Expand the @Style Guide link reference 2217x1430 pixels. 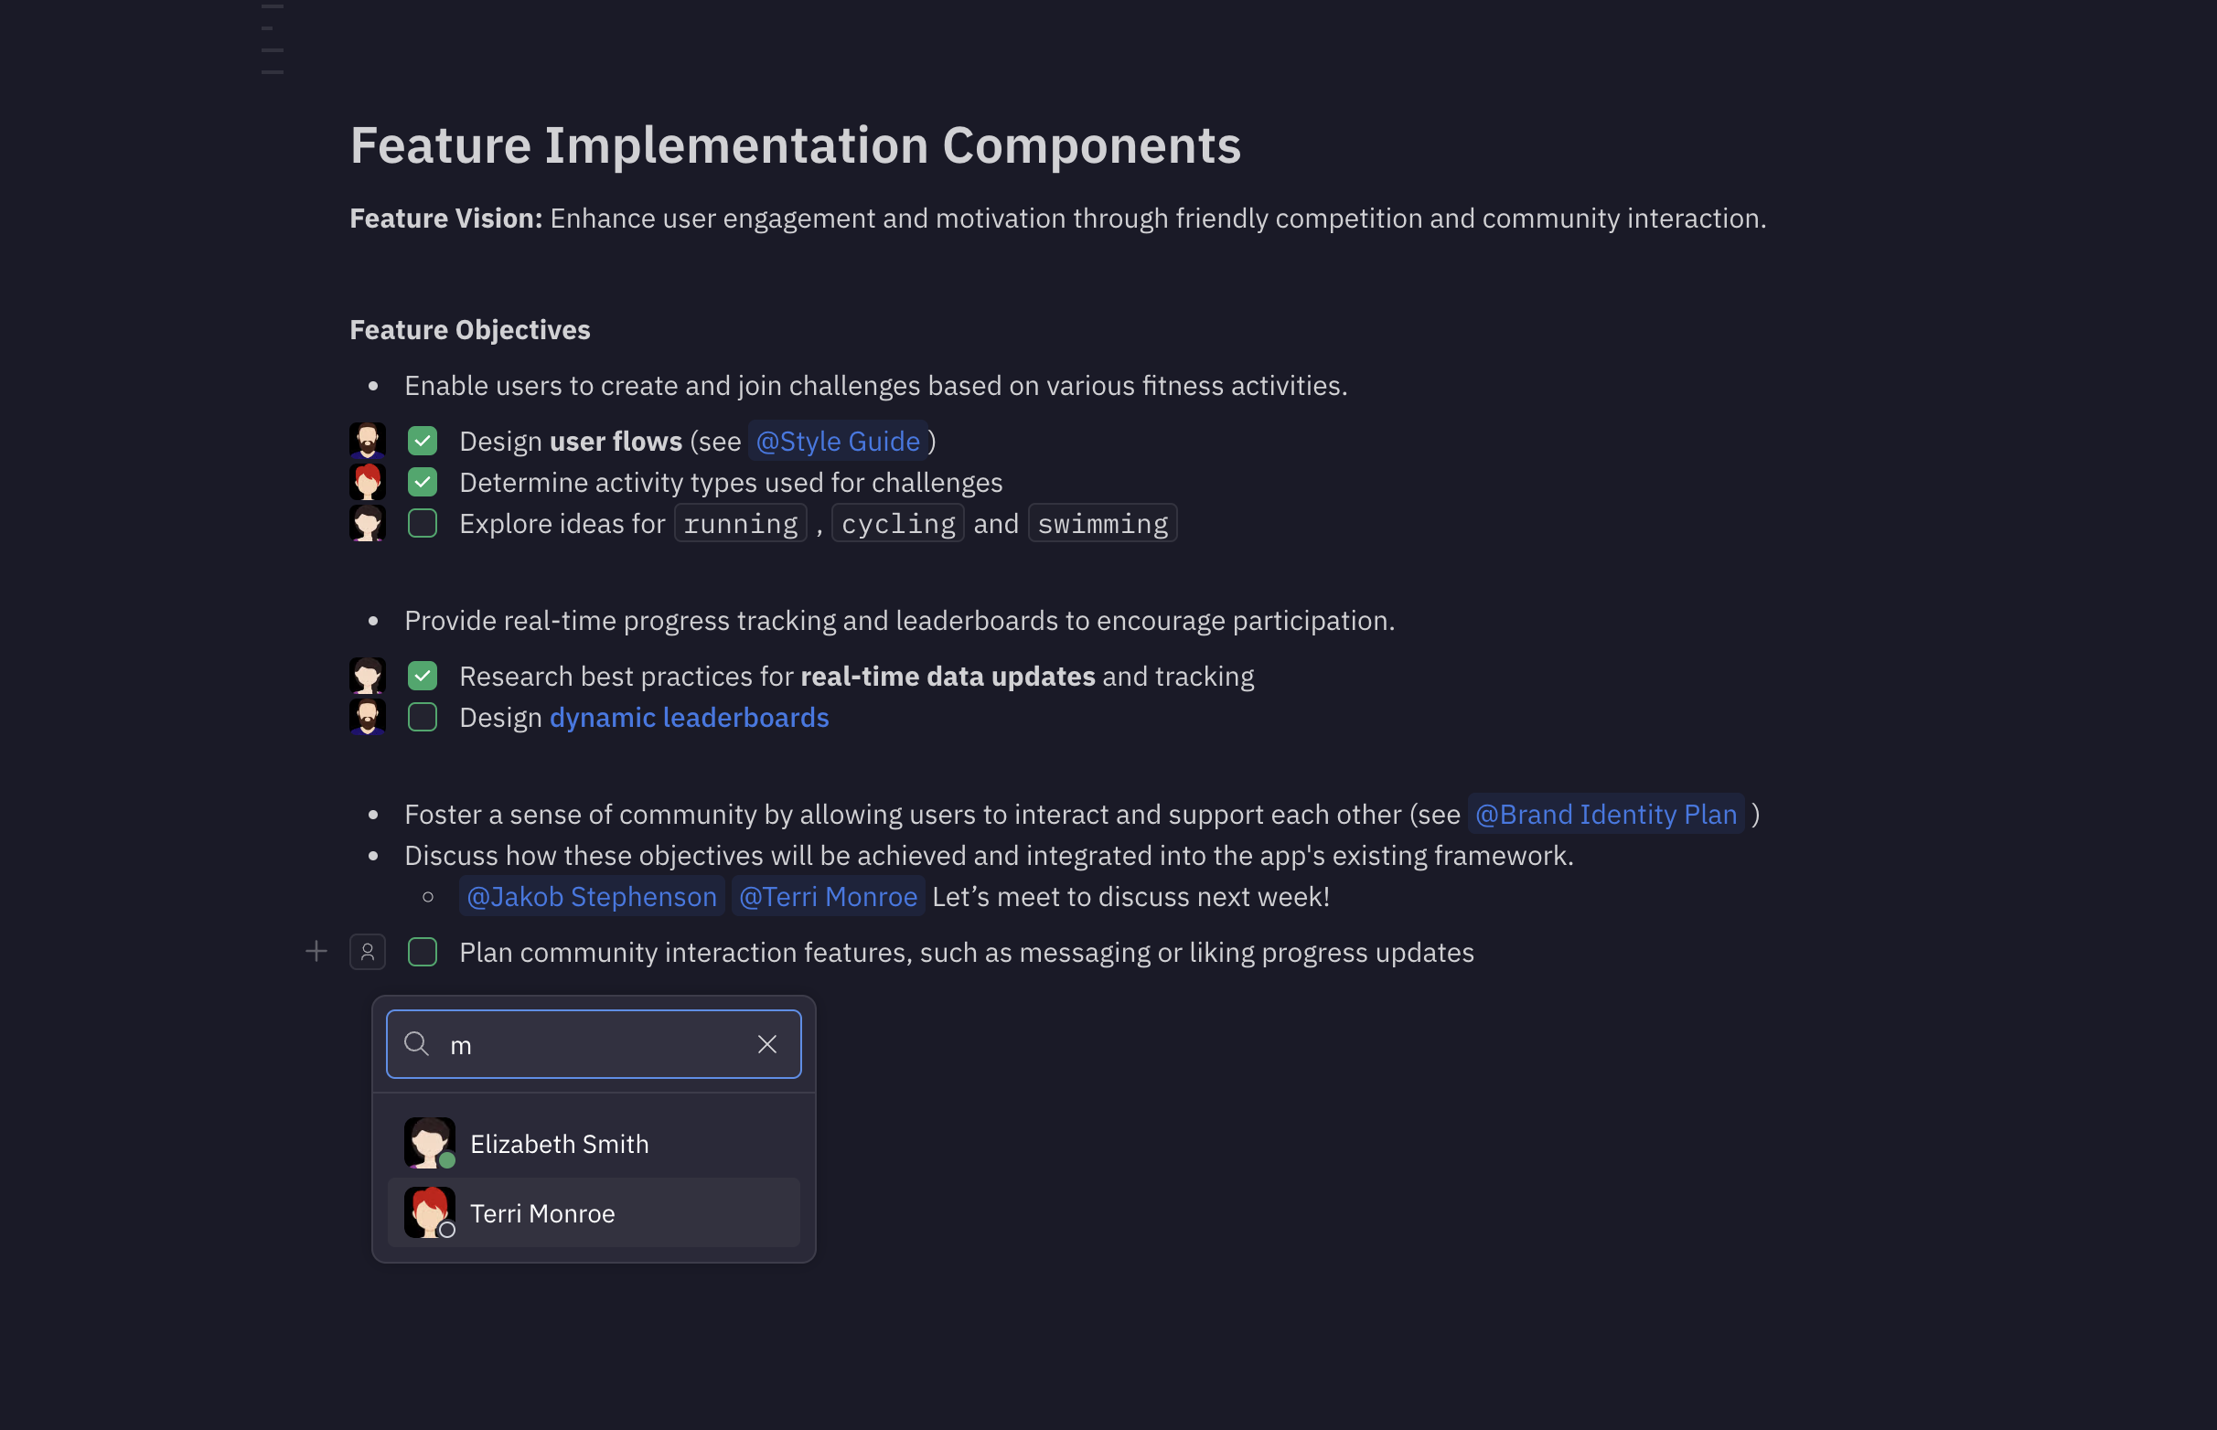click(835, 440)
